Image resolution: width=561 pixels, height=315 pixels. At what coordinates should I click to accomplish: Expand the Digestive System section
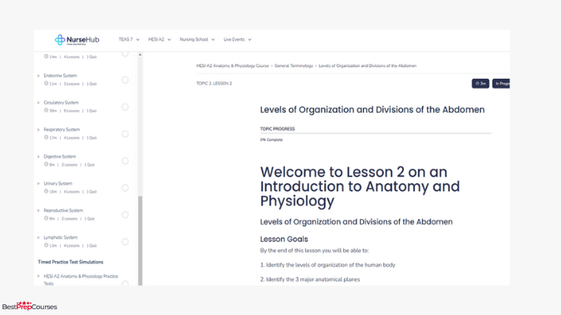pyautogui.click(x=38, y=157)
